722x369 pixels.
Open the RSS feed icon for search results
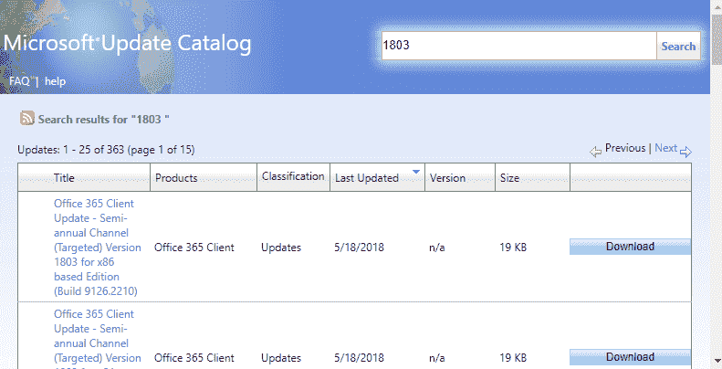click(x=27, y=119)
